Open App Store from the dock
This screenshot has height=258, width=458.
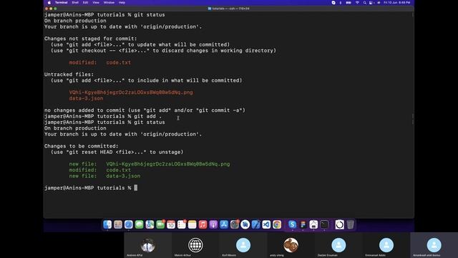coord(224,224)
